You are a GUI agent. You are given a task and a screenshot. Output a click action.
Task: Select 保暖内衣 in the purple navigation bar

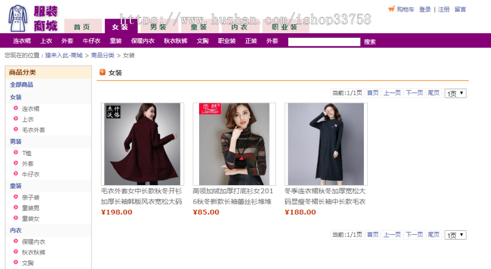(x=143, y=41)
